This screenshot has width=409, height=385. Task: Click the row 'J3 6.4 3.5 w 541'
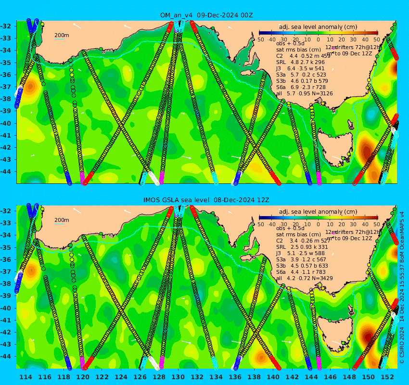pyautogui.click(x=300, y=68)
